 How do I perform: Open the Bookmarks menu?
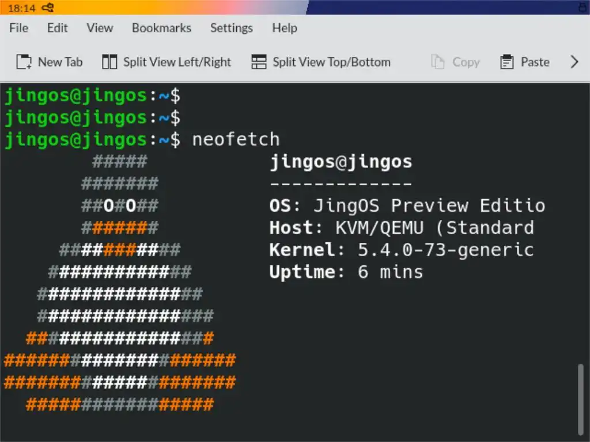[x=161, y=28]
